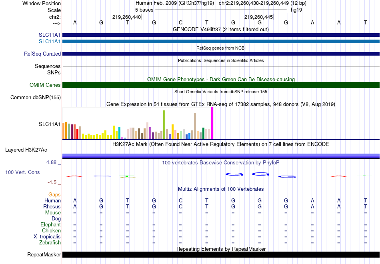
Task: Click the 'RefSeq genes from NCBI' title
Action: tap(221, 48)
